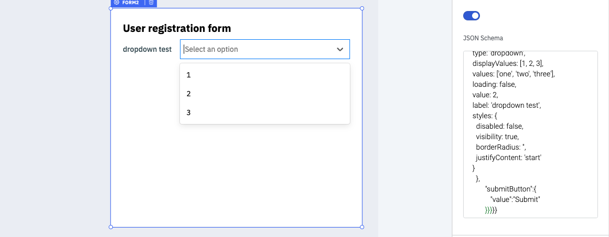Click the 'dropdown test' field label
This screenshot has width=609, height=237.
click(x=147, y=49)
